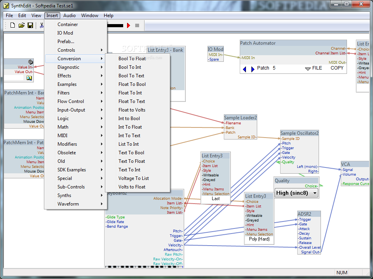Screen dimensions: 373x279
Task: Start audio with the red play button
Action: pyautogui.click(x=129, y=25)
